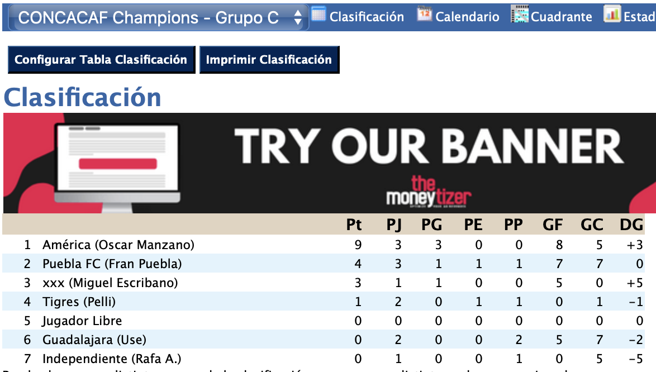Click the Tigres (Pelli) team entry

(79, 302)
